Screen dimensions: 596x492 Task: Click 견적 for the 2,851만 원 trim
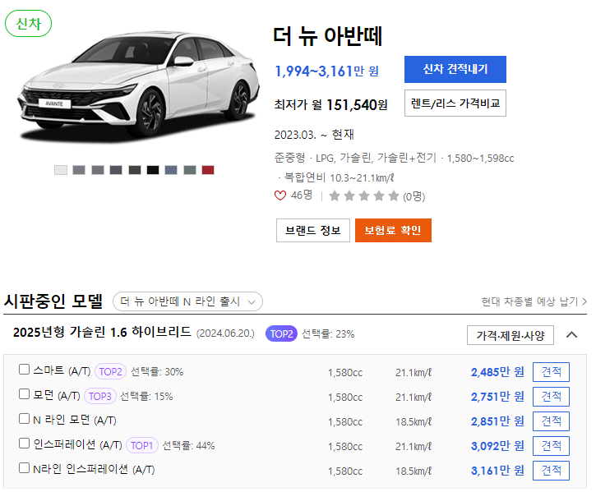[x=551, y=421]
